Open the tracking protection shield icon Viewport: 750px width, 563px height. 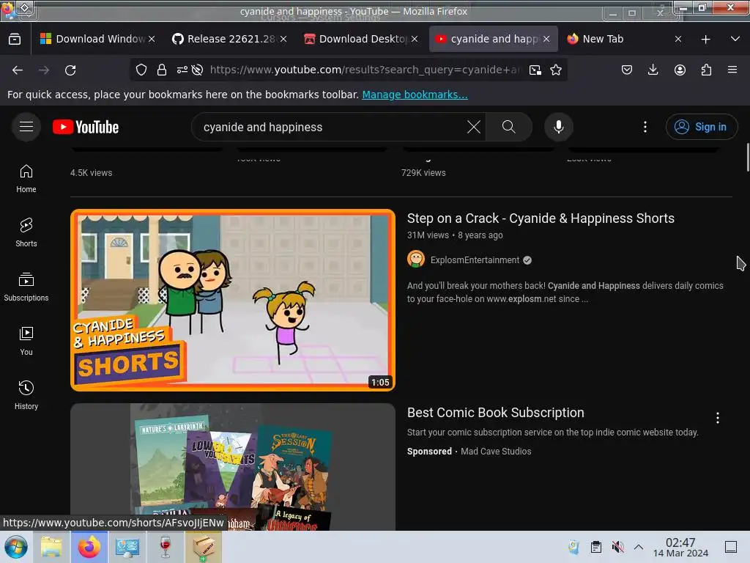141,70
